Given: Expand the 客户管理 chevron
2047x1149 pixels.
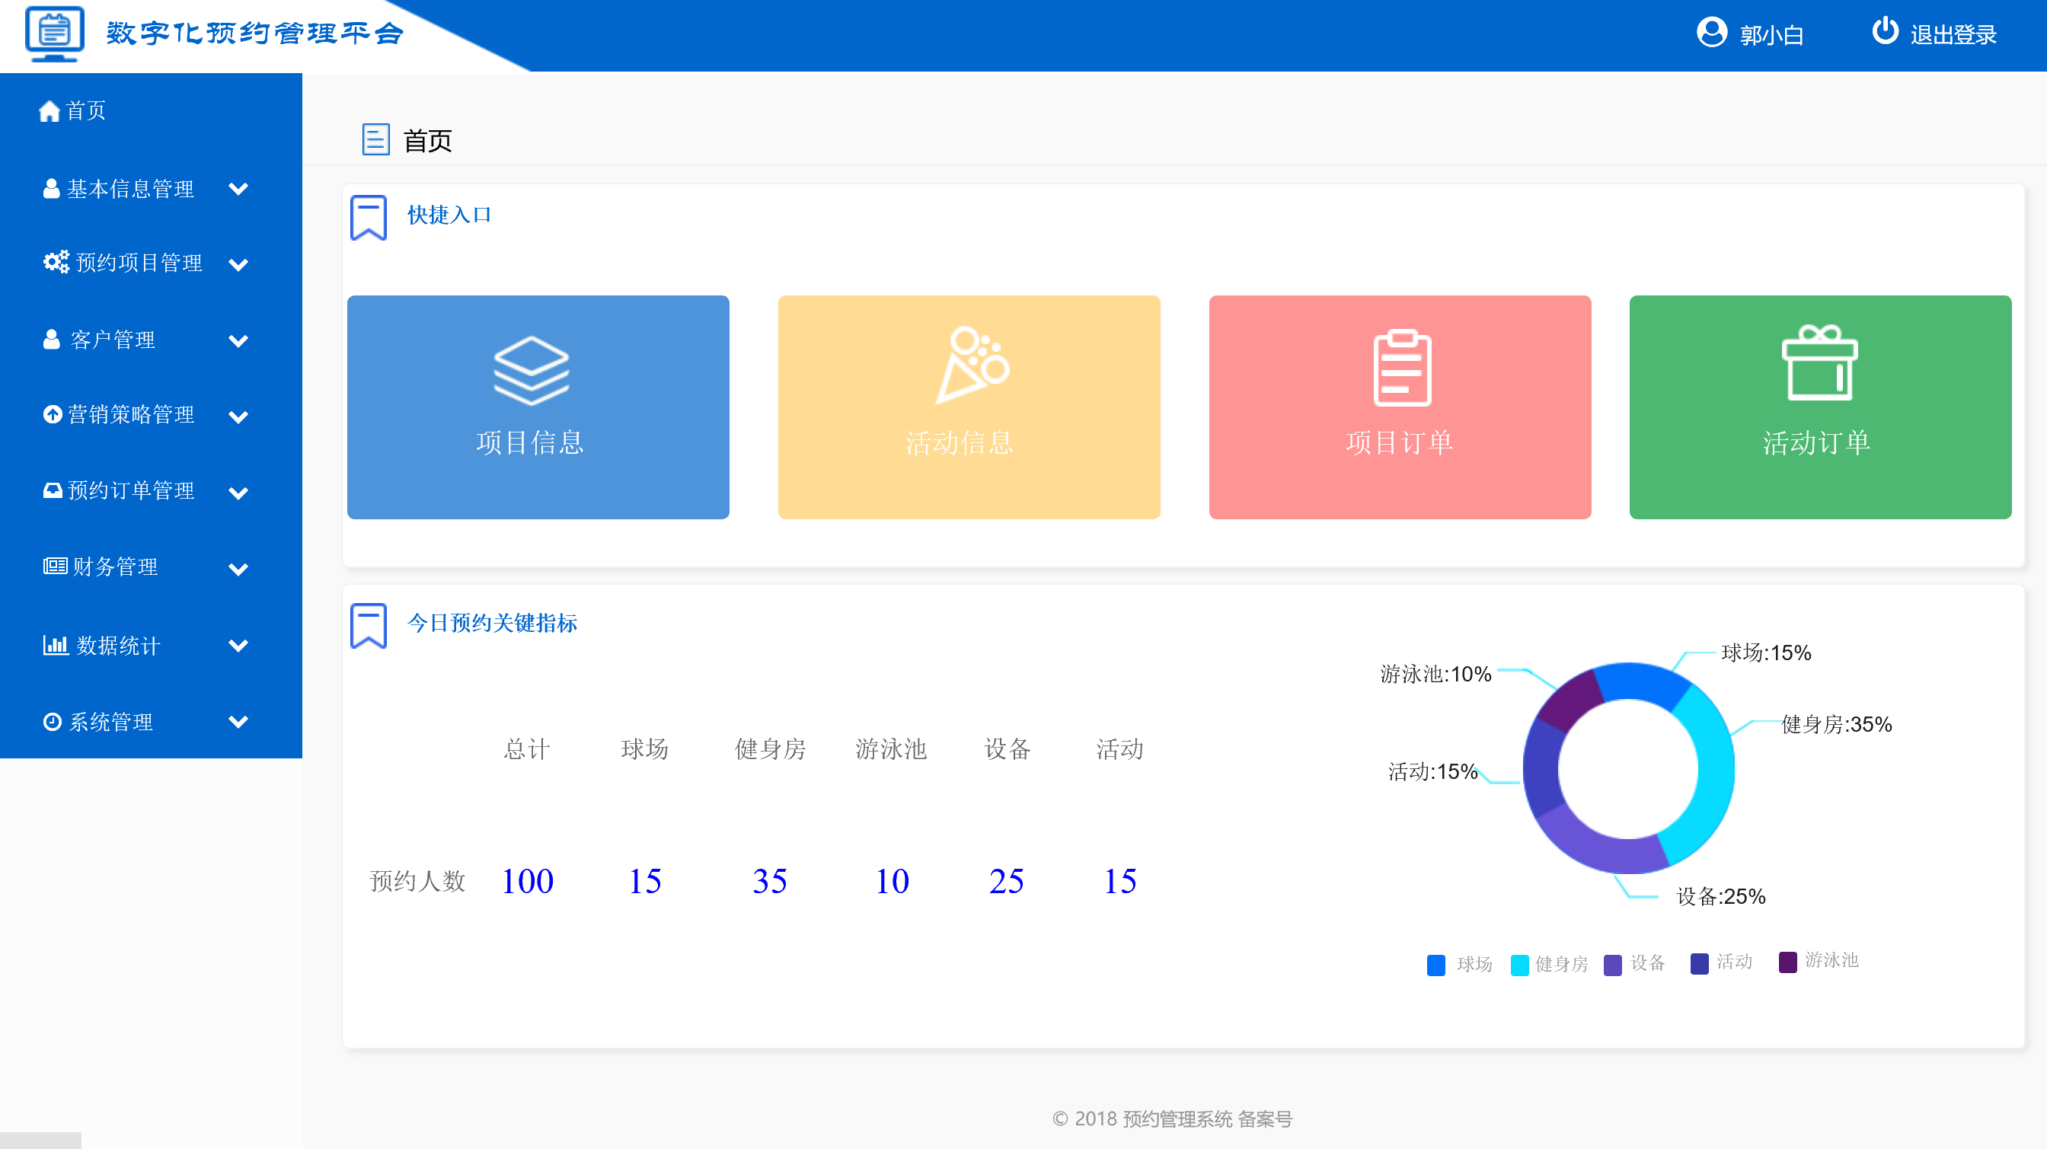Looking at the screenshot, I should click(x=238, y=341).
